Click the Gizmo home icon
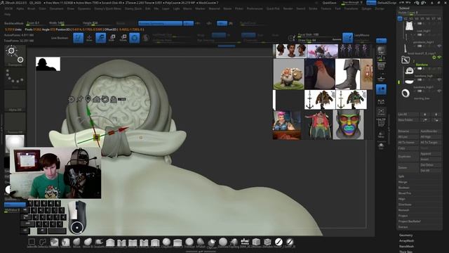The height and width of the screenshot is (253, 449). (97, 99)
